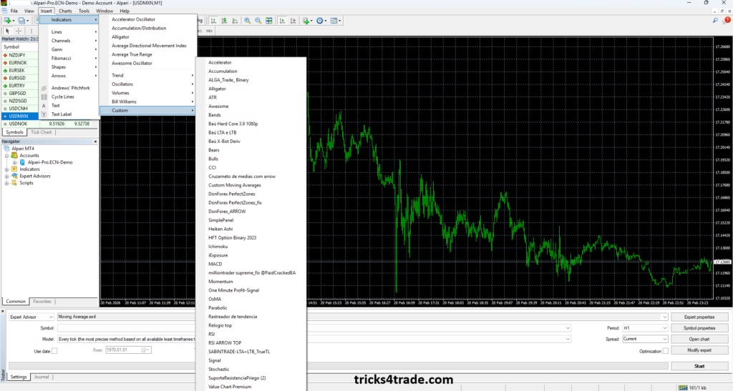Expand the Expert Advisors tree node
The image size is (733, 391).
click(7, 177)
